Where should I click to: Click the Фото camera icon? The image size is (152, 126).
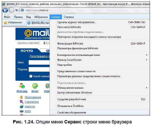(21, 111)
